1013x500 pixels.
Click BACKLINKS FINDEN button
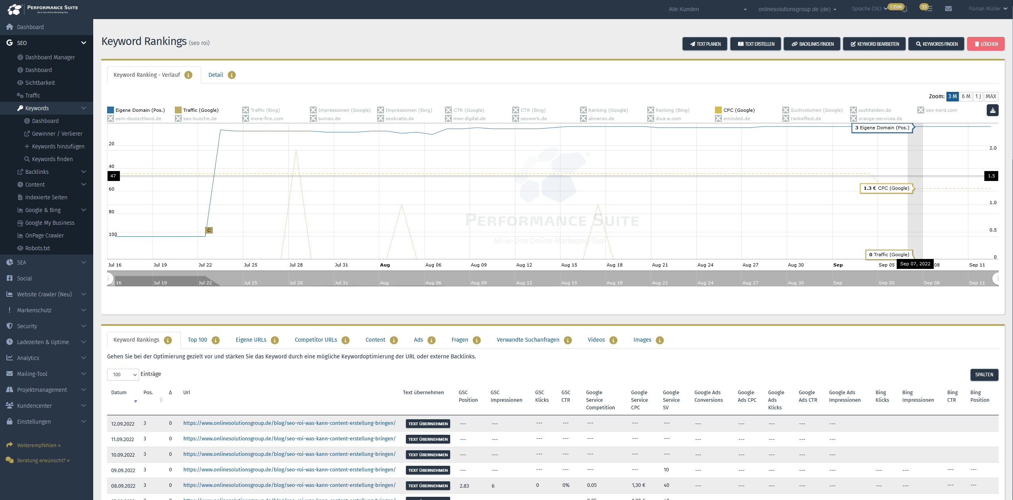click(x=812, y=44)
